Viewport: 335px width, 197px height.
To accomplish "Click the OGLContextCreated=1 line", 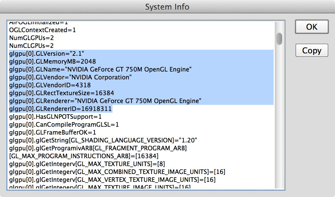I will 43,30.
